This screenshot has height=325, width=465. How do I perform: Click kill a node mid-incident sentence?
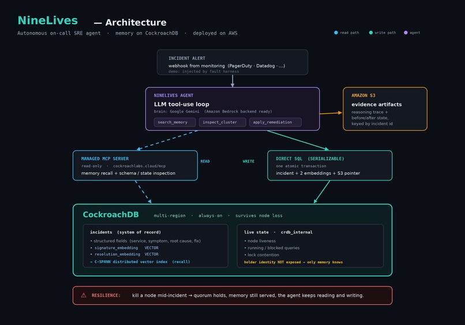[x=248, y=296]
